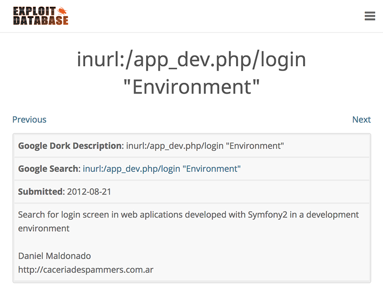This screenshot has height=295, width=383.
Task: Open the hamburger navigation menu
Action: pos(370,16)
